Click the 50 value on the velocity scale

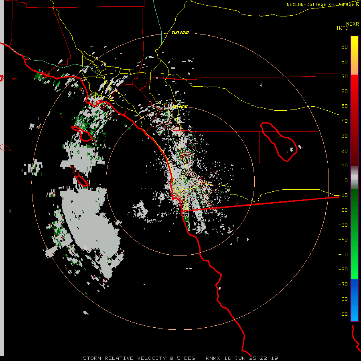(345, 106)
